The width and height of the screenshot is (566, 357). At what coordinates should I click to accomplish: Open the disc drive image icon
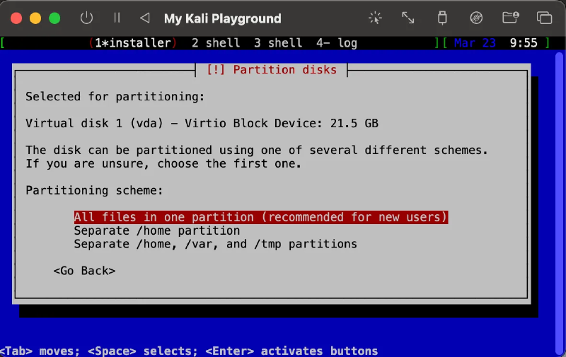click(x=476, y=18)
